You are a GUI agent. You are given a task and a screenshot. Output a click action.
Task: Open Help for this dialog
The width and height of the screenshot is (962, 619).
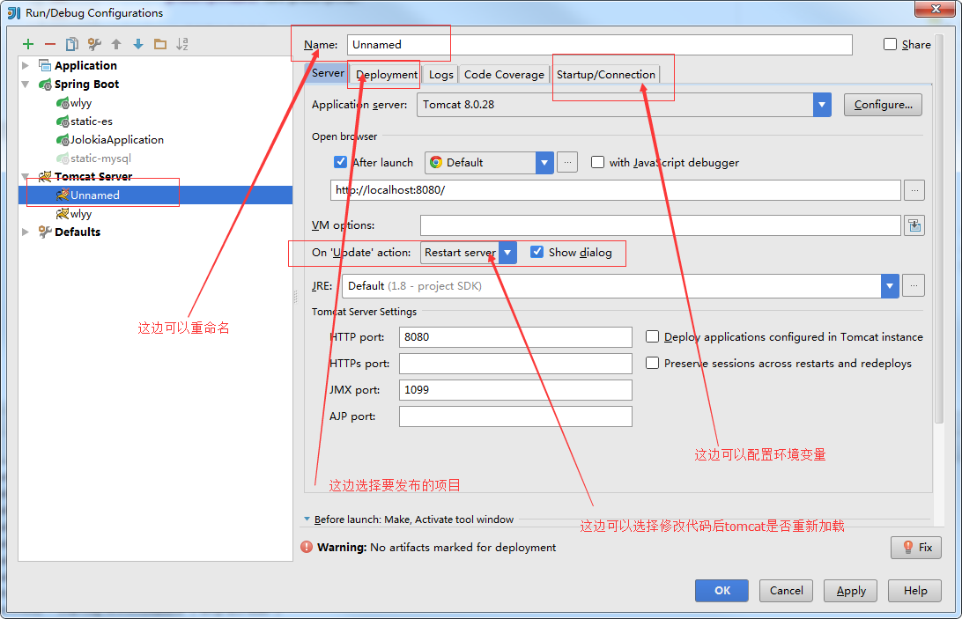pos(914,590)
